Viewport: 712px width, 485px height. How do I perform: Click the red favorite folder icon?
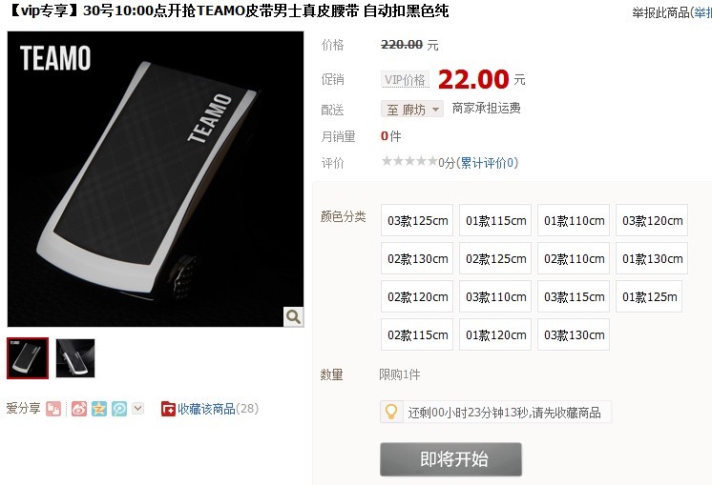click(x=168, y=409)
